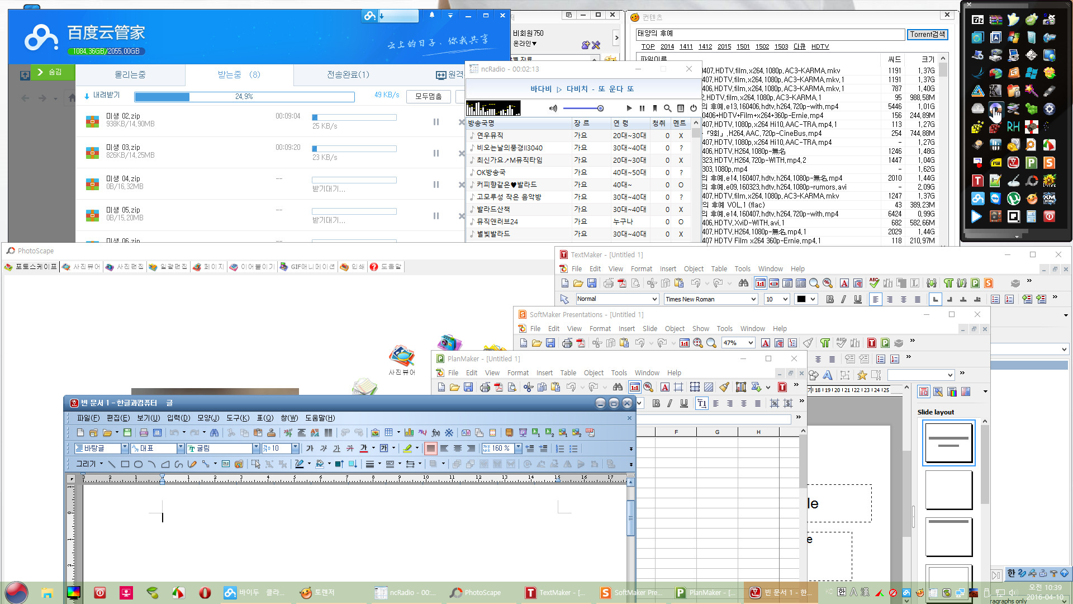Image resolution: width=1073 pixels, height=604 pixels.
Task: Click 1:1 actual size icon in PlanMaker
Action: pos(634,387)
